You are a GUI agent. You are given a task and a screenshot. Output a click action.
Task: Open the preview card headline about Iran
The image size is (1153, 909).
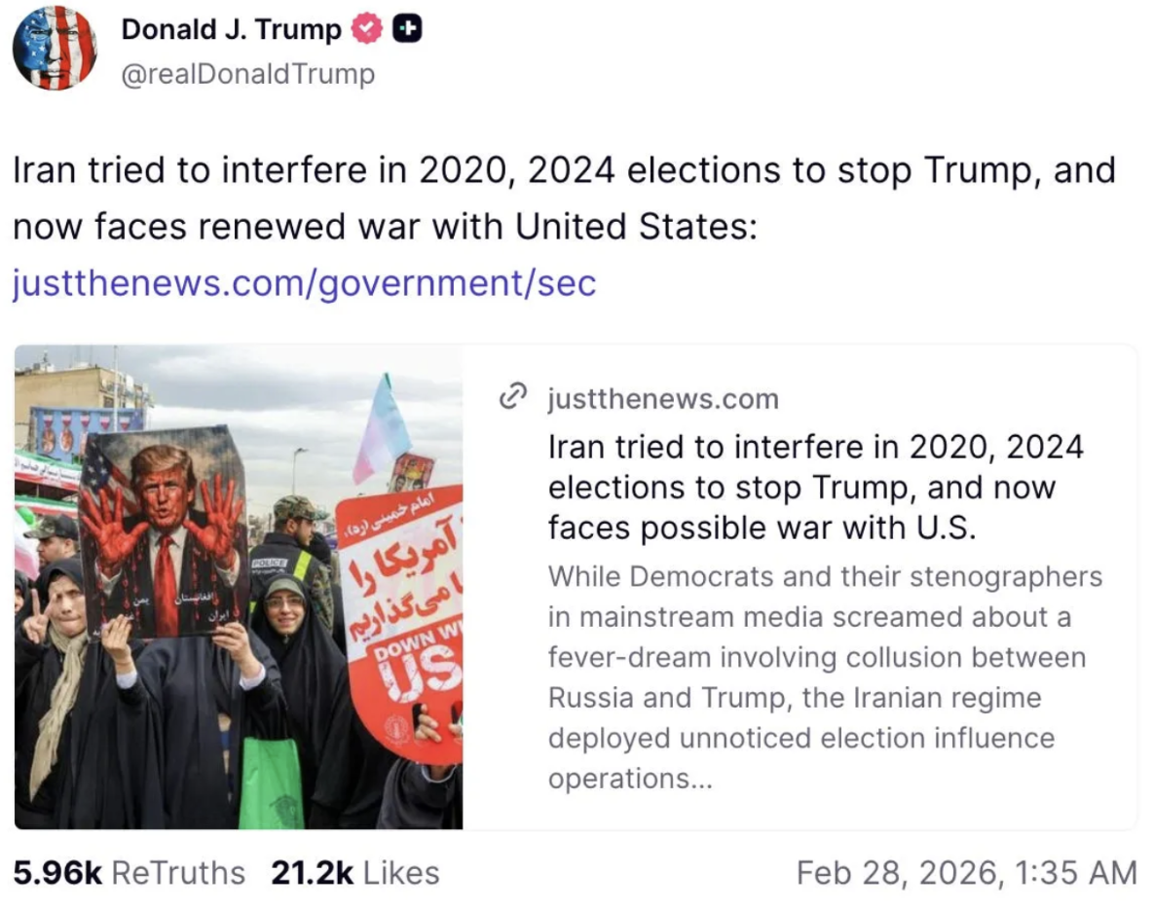[815, 487]
